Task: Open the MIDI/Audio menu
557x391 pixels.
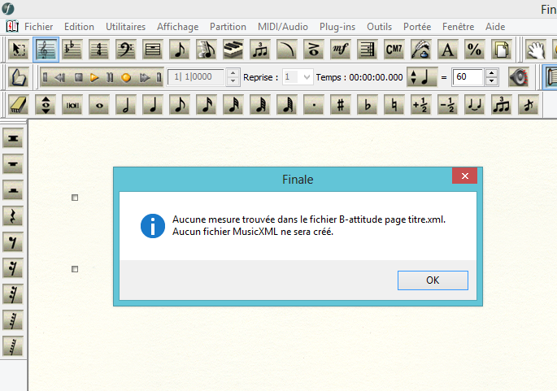Action: pos(282,27)
